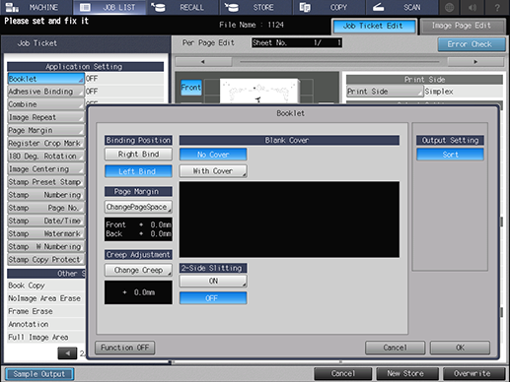Open ChangePageSpace page margin setting
The height and width of the screenshot is (382, 510).
(138, 207)
